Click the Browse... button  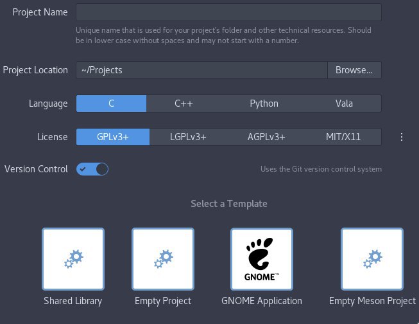point(354,70)
